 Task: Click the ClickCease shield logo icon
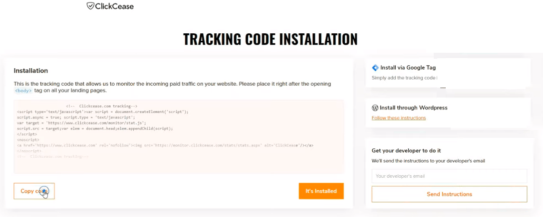pyautogui.click(x=90, y=6)
